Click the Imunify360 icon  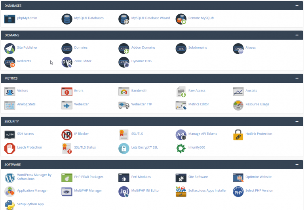click(181, 148)
